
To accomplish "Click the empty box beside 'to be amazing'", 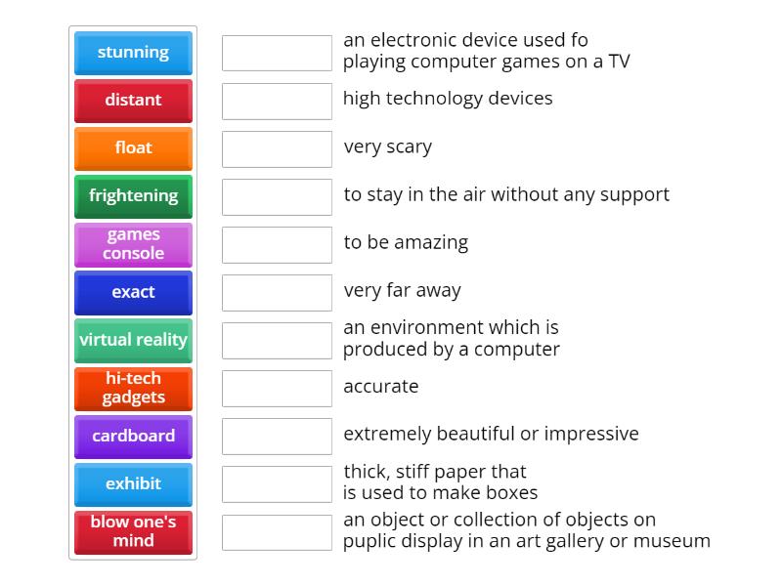I will coord(277,244).
